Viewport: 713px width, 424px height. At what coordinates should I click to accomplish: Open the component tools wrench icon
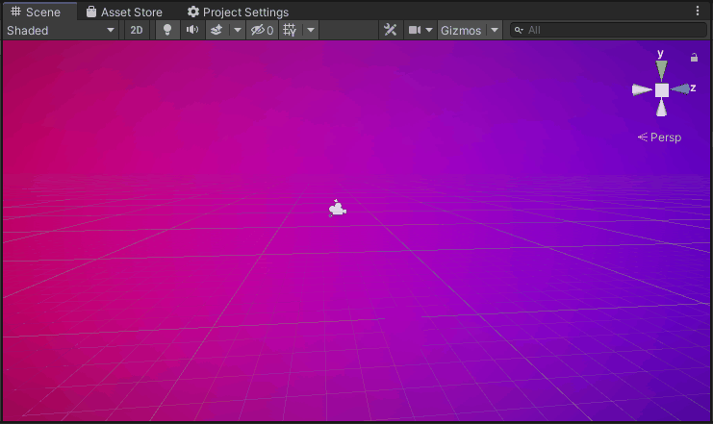tap(390, 30)
